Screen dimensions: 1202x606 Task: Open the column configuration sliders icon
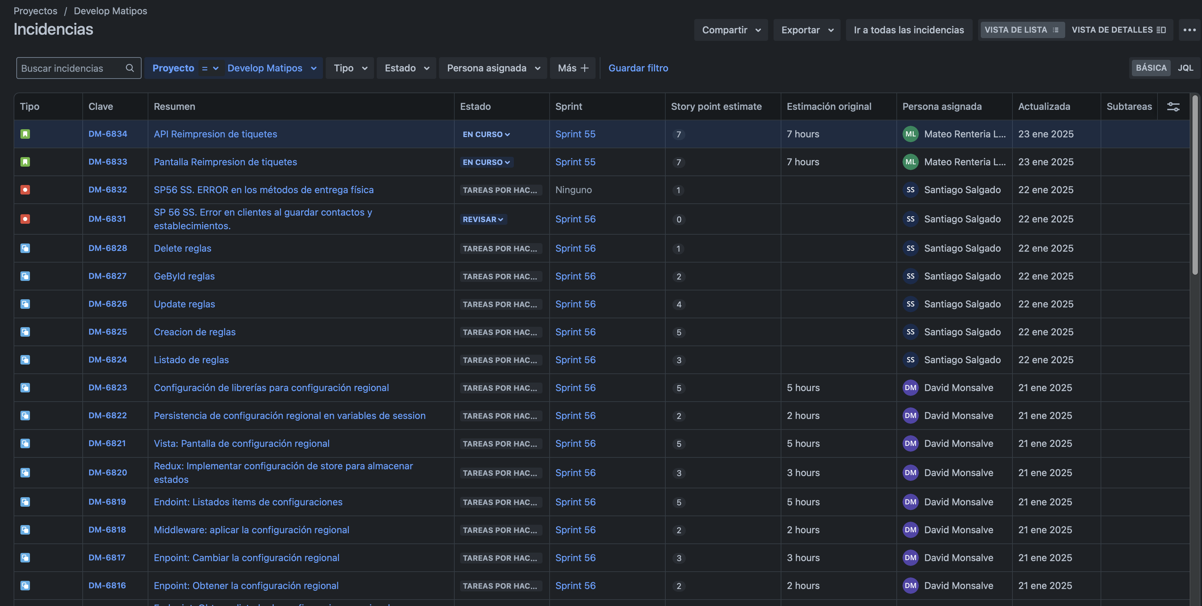[1173, 107]
